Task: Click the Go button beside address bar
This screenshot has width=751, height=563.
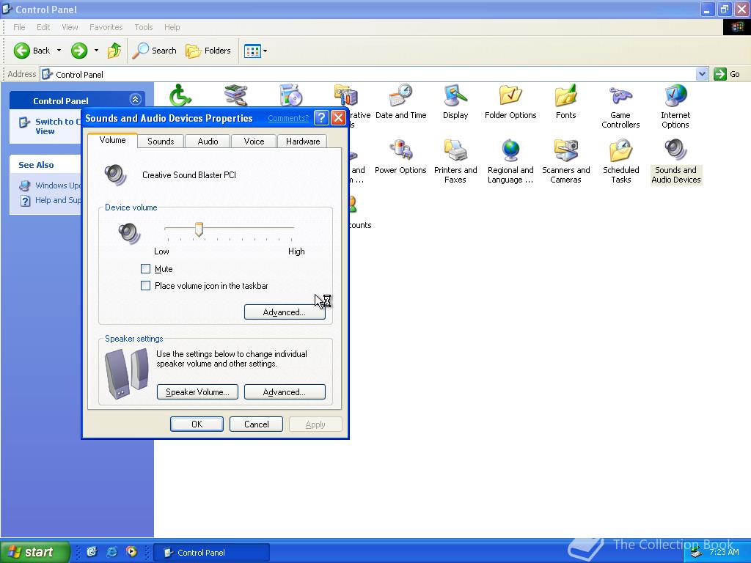Action: (727, 74)
